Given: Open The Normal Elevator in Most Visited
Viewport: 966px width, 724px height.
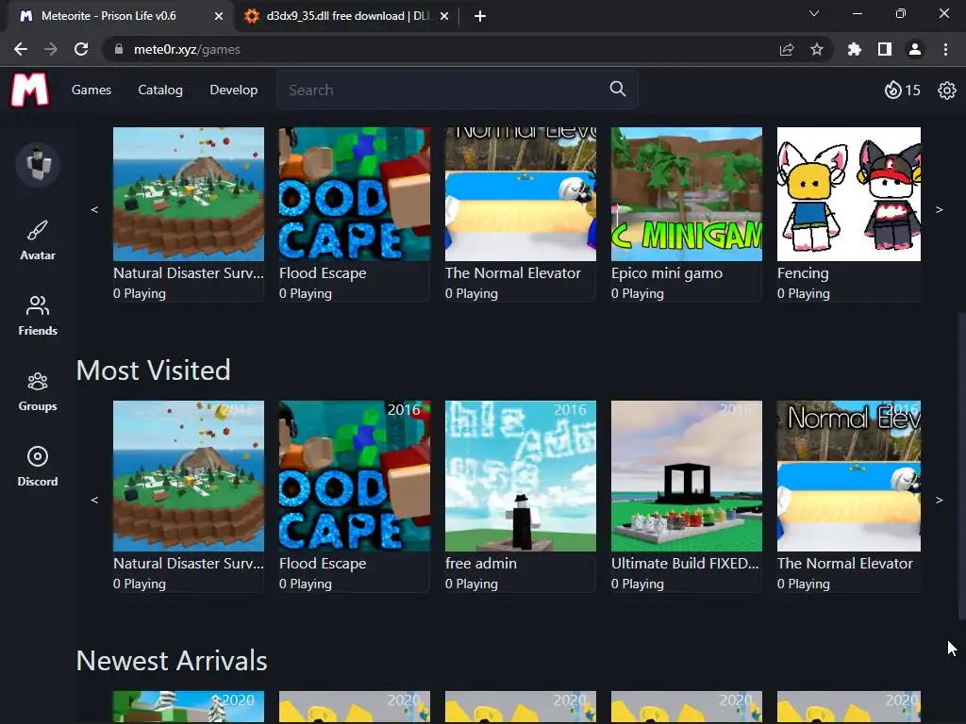Looking at the screenshot, I should click(849, 476).
